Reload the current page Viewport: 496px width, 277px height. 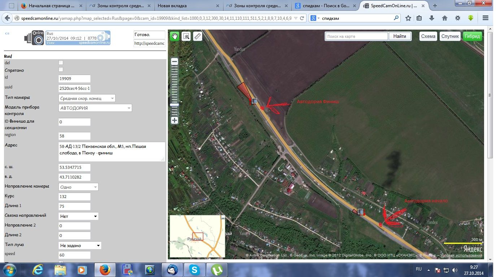click(x=302, y=18)
